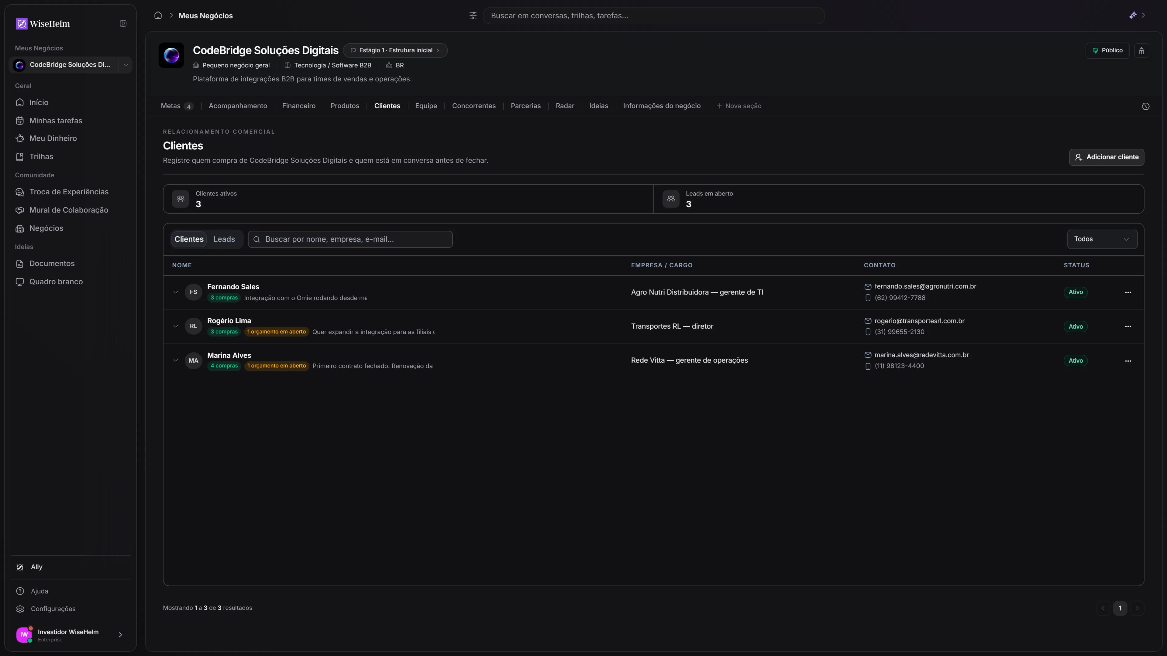Expand the right panel chevron at top
Viewport: 1167px width, 656px height.
point(1143,15)
